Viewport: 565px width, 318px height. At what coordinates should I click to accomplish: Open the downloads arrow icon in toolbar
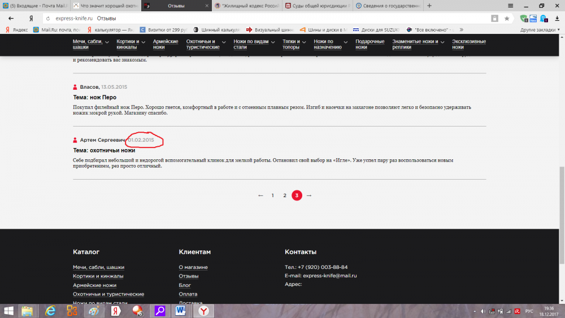(x=557, y=18)
